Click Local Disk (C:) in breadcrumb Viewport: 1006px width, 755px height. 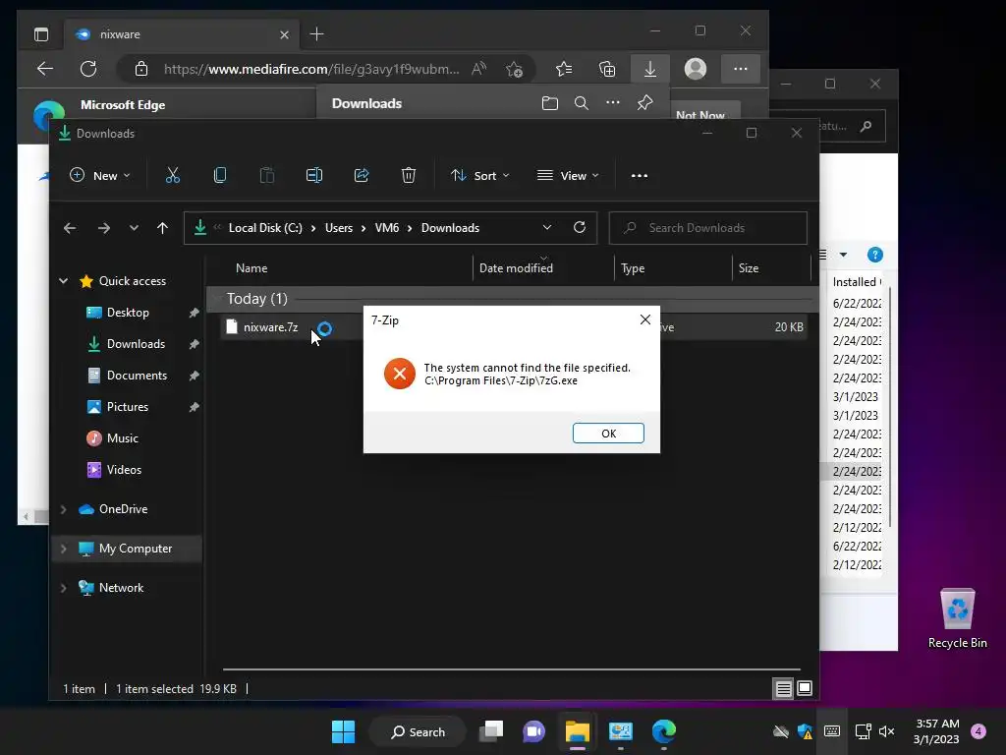[265, 228]
